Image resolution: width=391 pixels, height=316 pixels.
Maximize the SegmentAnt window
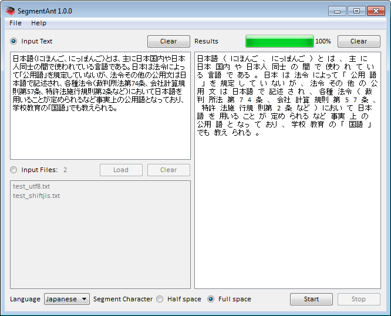point(356,11)
